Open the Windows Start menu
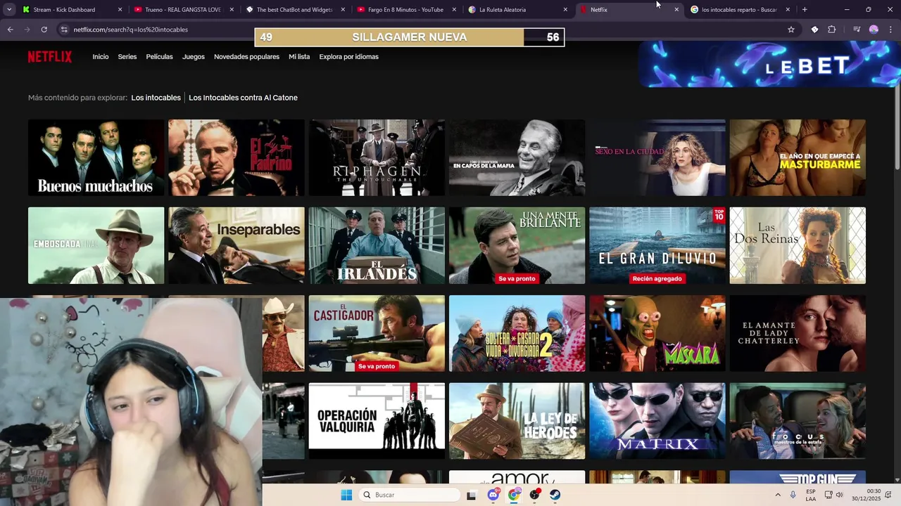 coord(346,495)
